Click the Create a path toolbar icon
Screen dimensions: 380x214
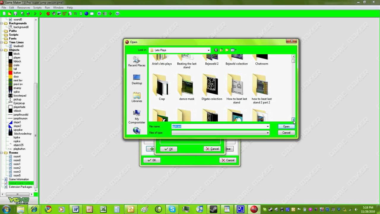64,14
